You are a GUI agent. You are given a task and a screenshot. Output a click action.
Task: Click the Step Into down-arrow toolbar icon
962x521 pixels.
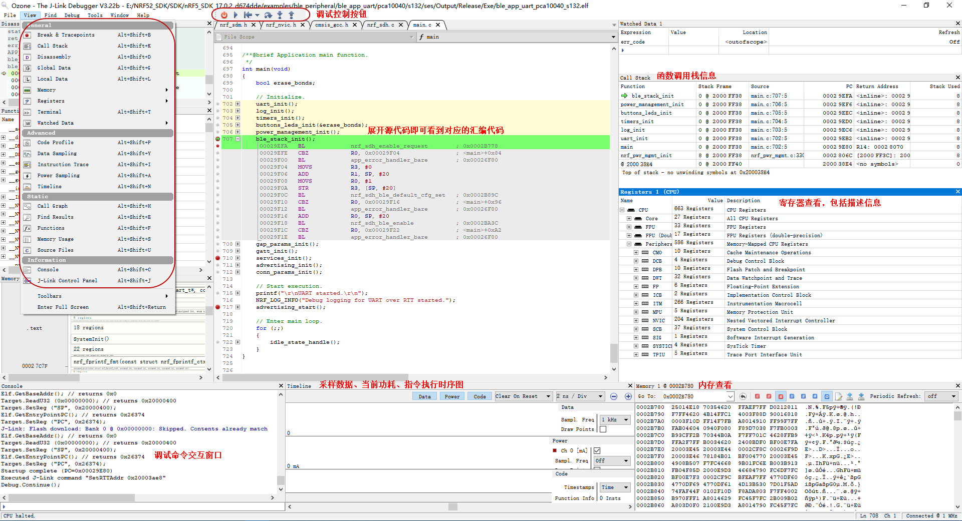coord(280,15)
